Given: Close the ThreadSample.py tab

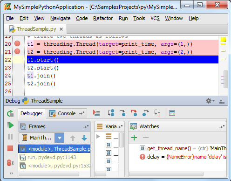Looking at the screenshot, I should [x=61, y=29].
